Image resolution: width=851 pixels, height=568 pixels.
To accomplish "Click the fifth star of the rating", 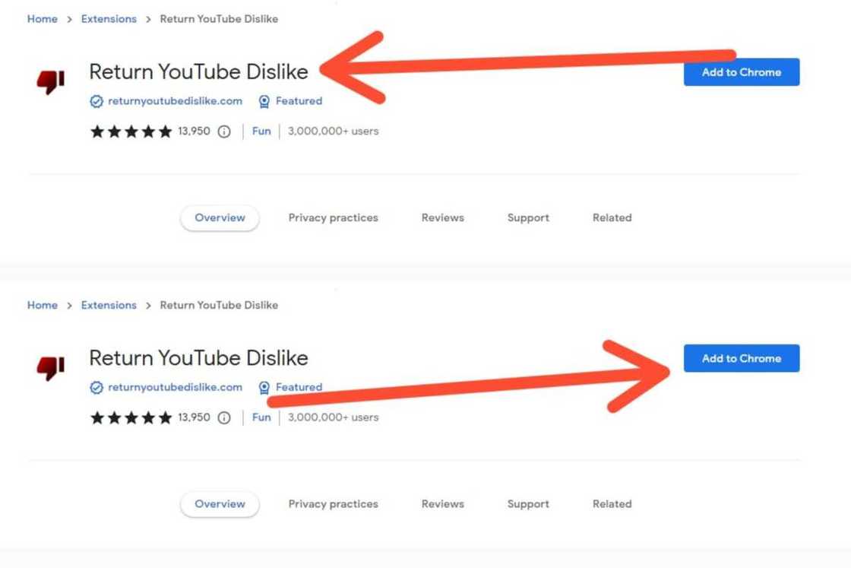I will pos(164,131).
